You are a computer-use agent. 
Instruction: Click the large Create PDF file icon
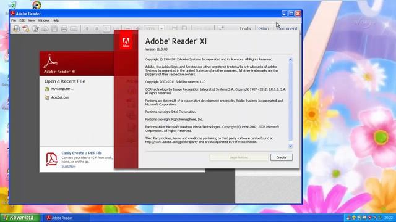tap(52, 159)
